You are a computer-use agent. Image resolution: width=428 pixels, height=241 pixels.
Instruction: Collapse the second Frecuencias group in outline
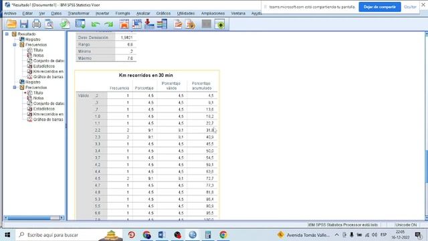click(x=15, y=88)
